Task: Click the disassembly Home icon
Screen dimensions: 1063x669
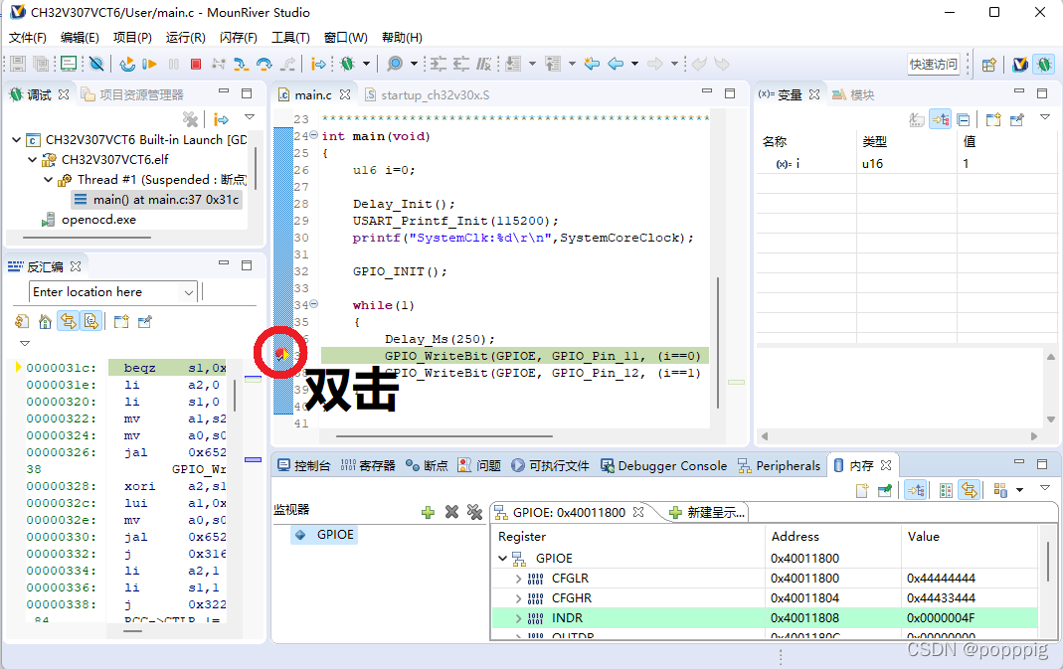Action: pyautogui.click(x=45, y=321)
